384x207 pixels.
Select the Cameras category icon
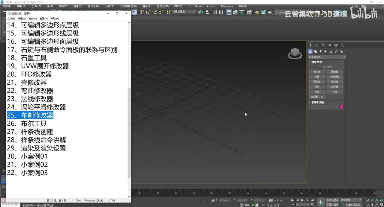(x=326, y=51)
